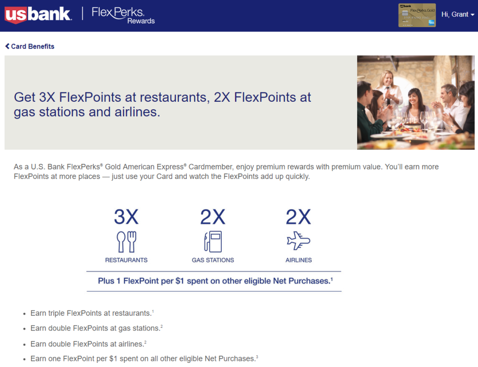This screenshot has width=478, height=367.
Task: Click footnote 2 on the gas stations bullet
Action: click(162, 326)
